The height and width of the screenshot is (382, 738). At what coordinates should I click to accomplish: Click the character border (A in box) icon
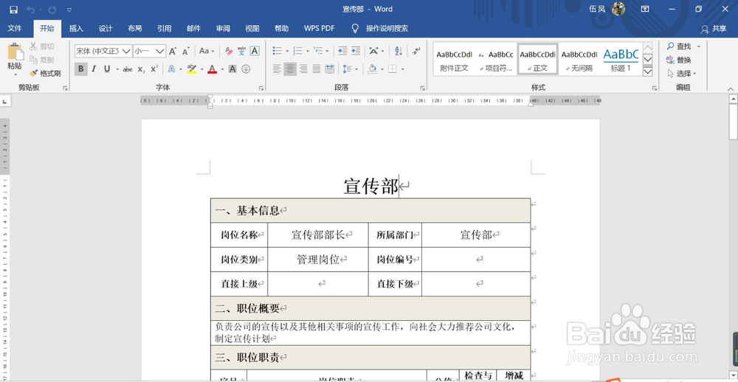point(254,51)
